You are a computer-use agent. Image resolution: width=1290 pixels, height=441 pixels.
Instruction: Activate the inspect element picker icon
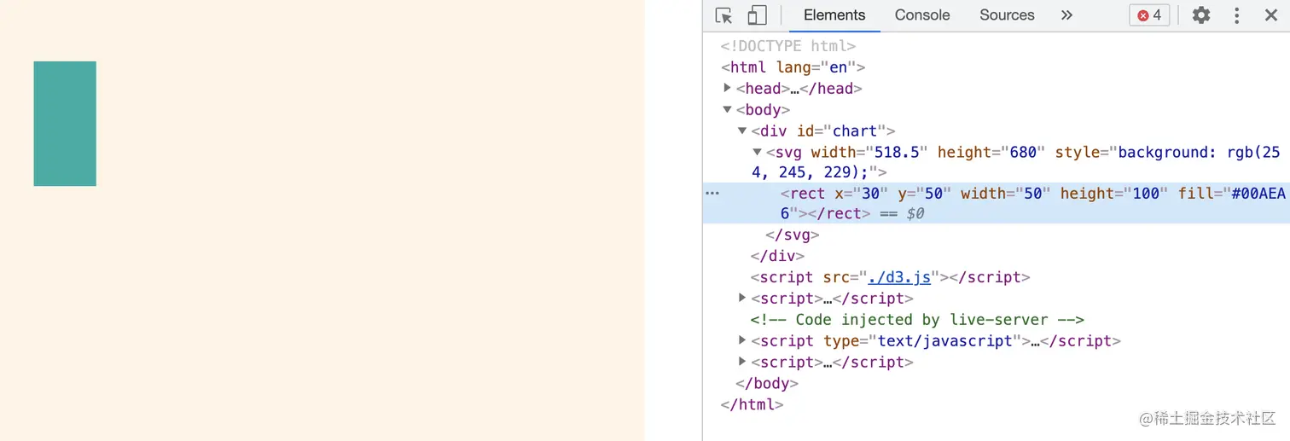[x=724, y=15]
